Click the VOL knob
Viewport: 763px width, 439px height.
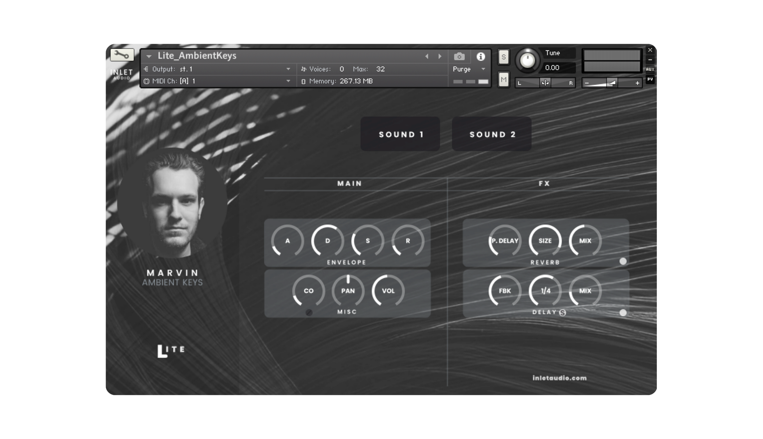[388, 291]
